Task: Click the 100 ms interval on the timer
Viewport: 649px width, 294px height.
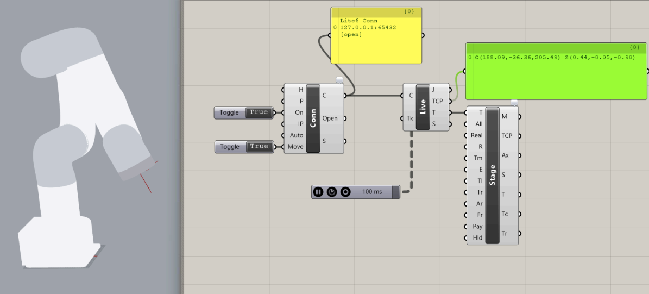Action: (373, 192)
